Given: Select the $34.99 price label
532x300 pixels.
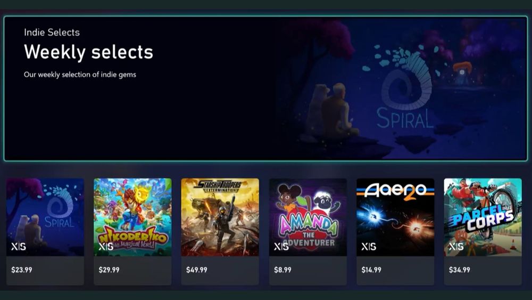Looking at the screenshot, I should click(x=460, y=270).
